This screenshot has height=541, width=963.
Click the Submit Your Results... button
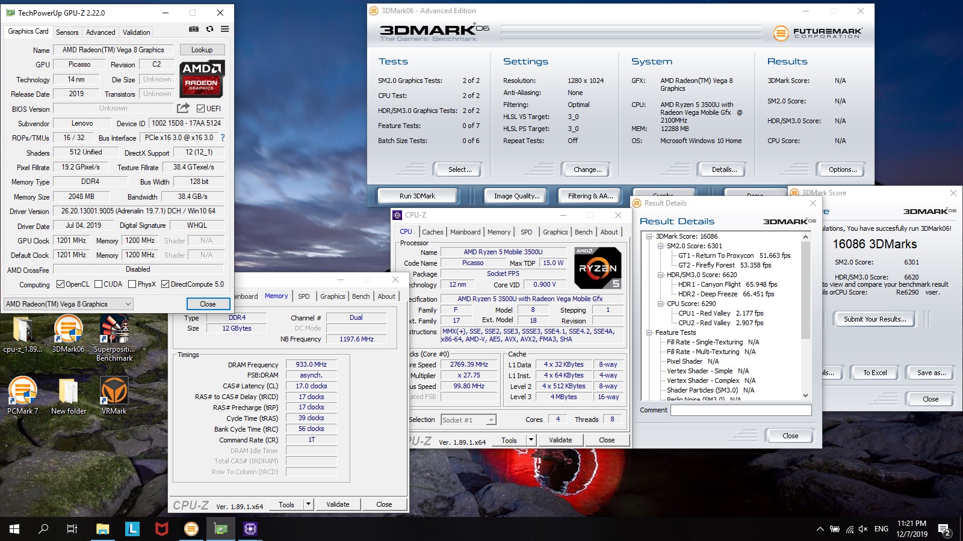(x=875, y=319)
